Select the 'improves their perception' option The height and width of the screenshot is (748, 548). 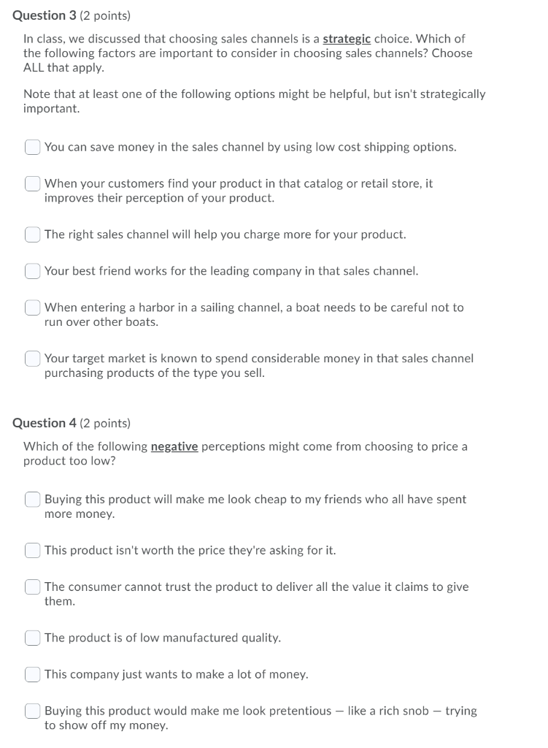click(x=32, y=183)
